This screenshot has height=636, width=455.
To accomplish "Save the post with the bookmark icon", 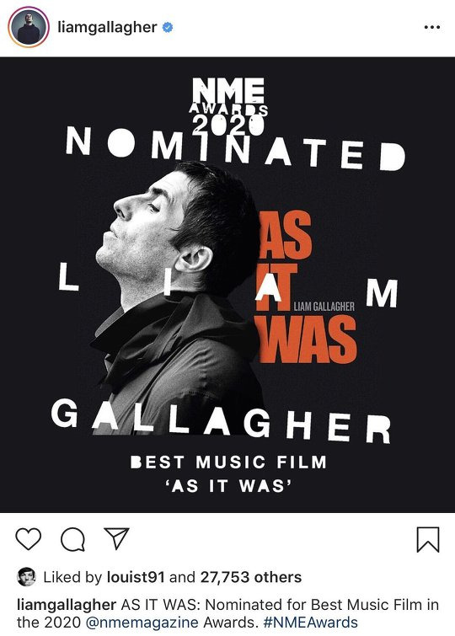I will (x=428, y=539).
